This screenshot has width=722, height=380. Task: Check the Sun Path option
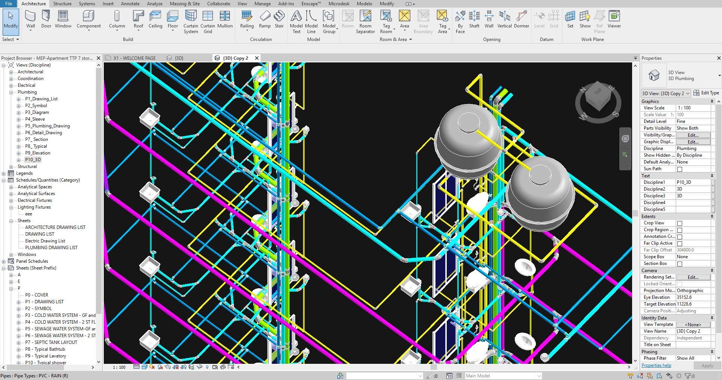tap(680, 169)
